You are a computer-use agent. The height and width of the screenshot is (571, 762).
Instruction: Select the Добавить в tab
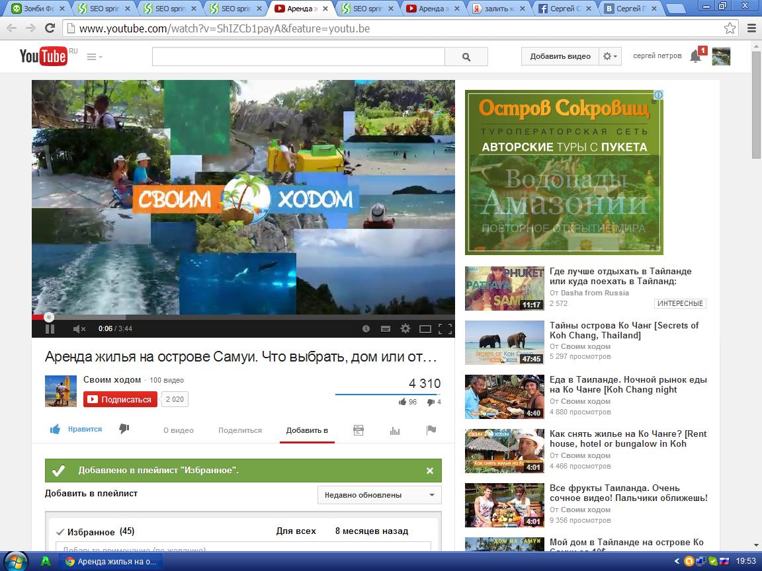tap(307, 430)
